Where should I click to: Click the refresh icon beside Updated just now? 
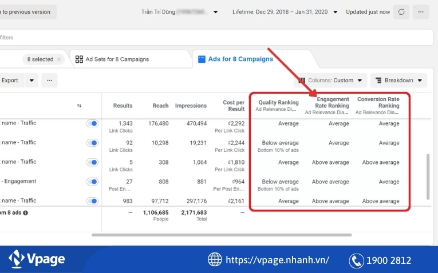pyautogui.click(x=401, y=12)
